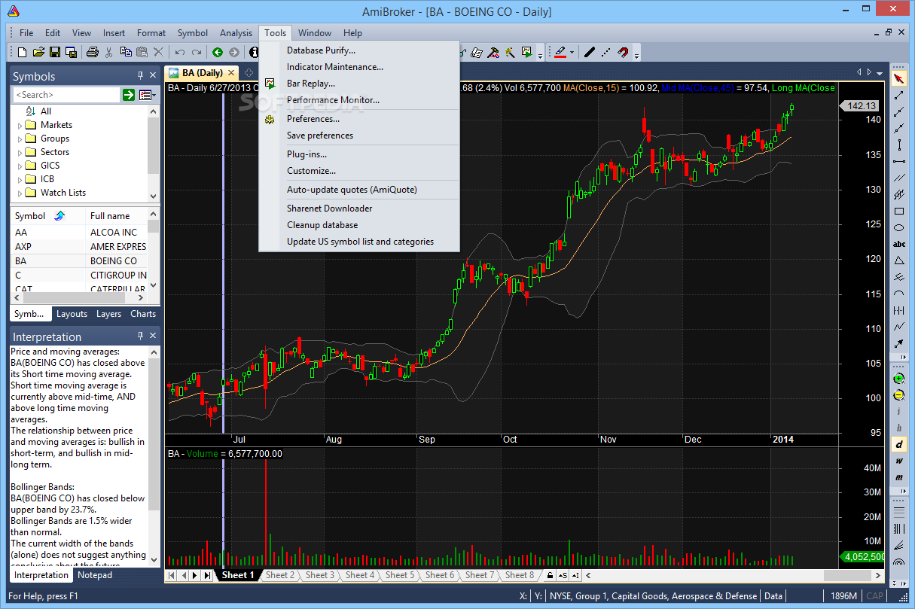Viewport: 915px width, 609px height.
Task: Click the green Back navigation arrow
Action: pyautogui.click(x=218, y=52)
